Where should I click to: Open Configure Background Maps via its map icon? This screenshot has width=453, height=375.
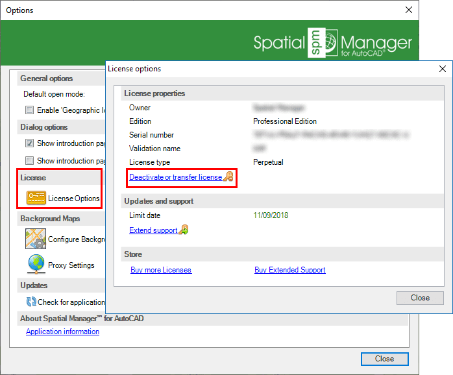35,239
